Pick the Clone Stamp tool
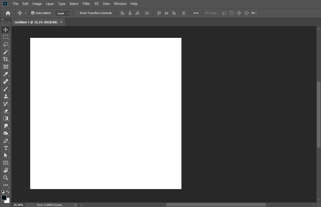The image size is (321, 207). click(x=6, y=96)
